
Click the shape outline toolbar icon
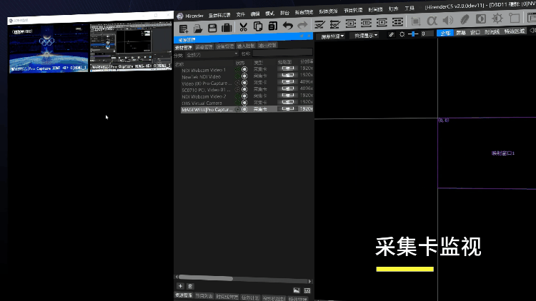click(x=514, y=18)
